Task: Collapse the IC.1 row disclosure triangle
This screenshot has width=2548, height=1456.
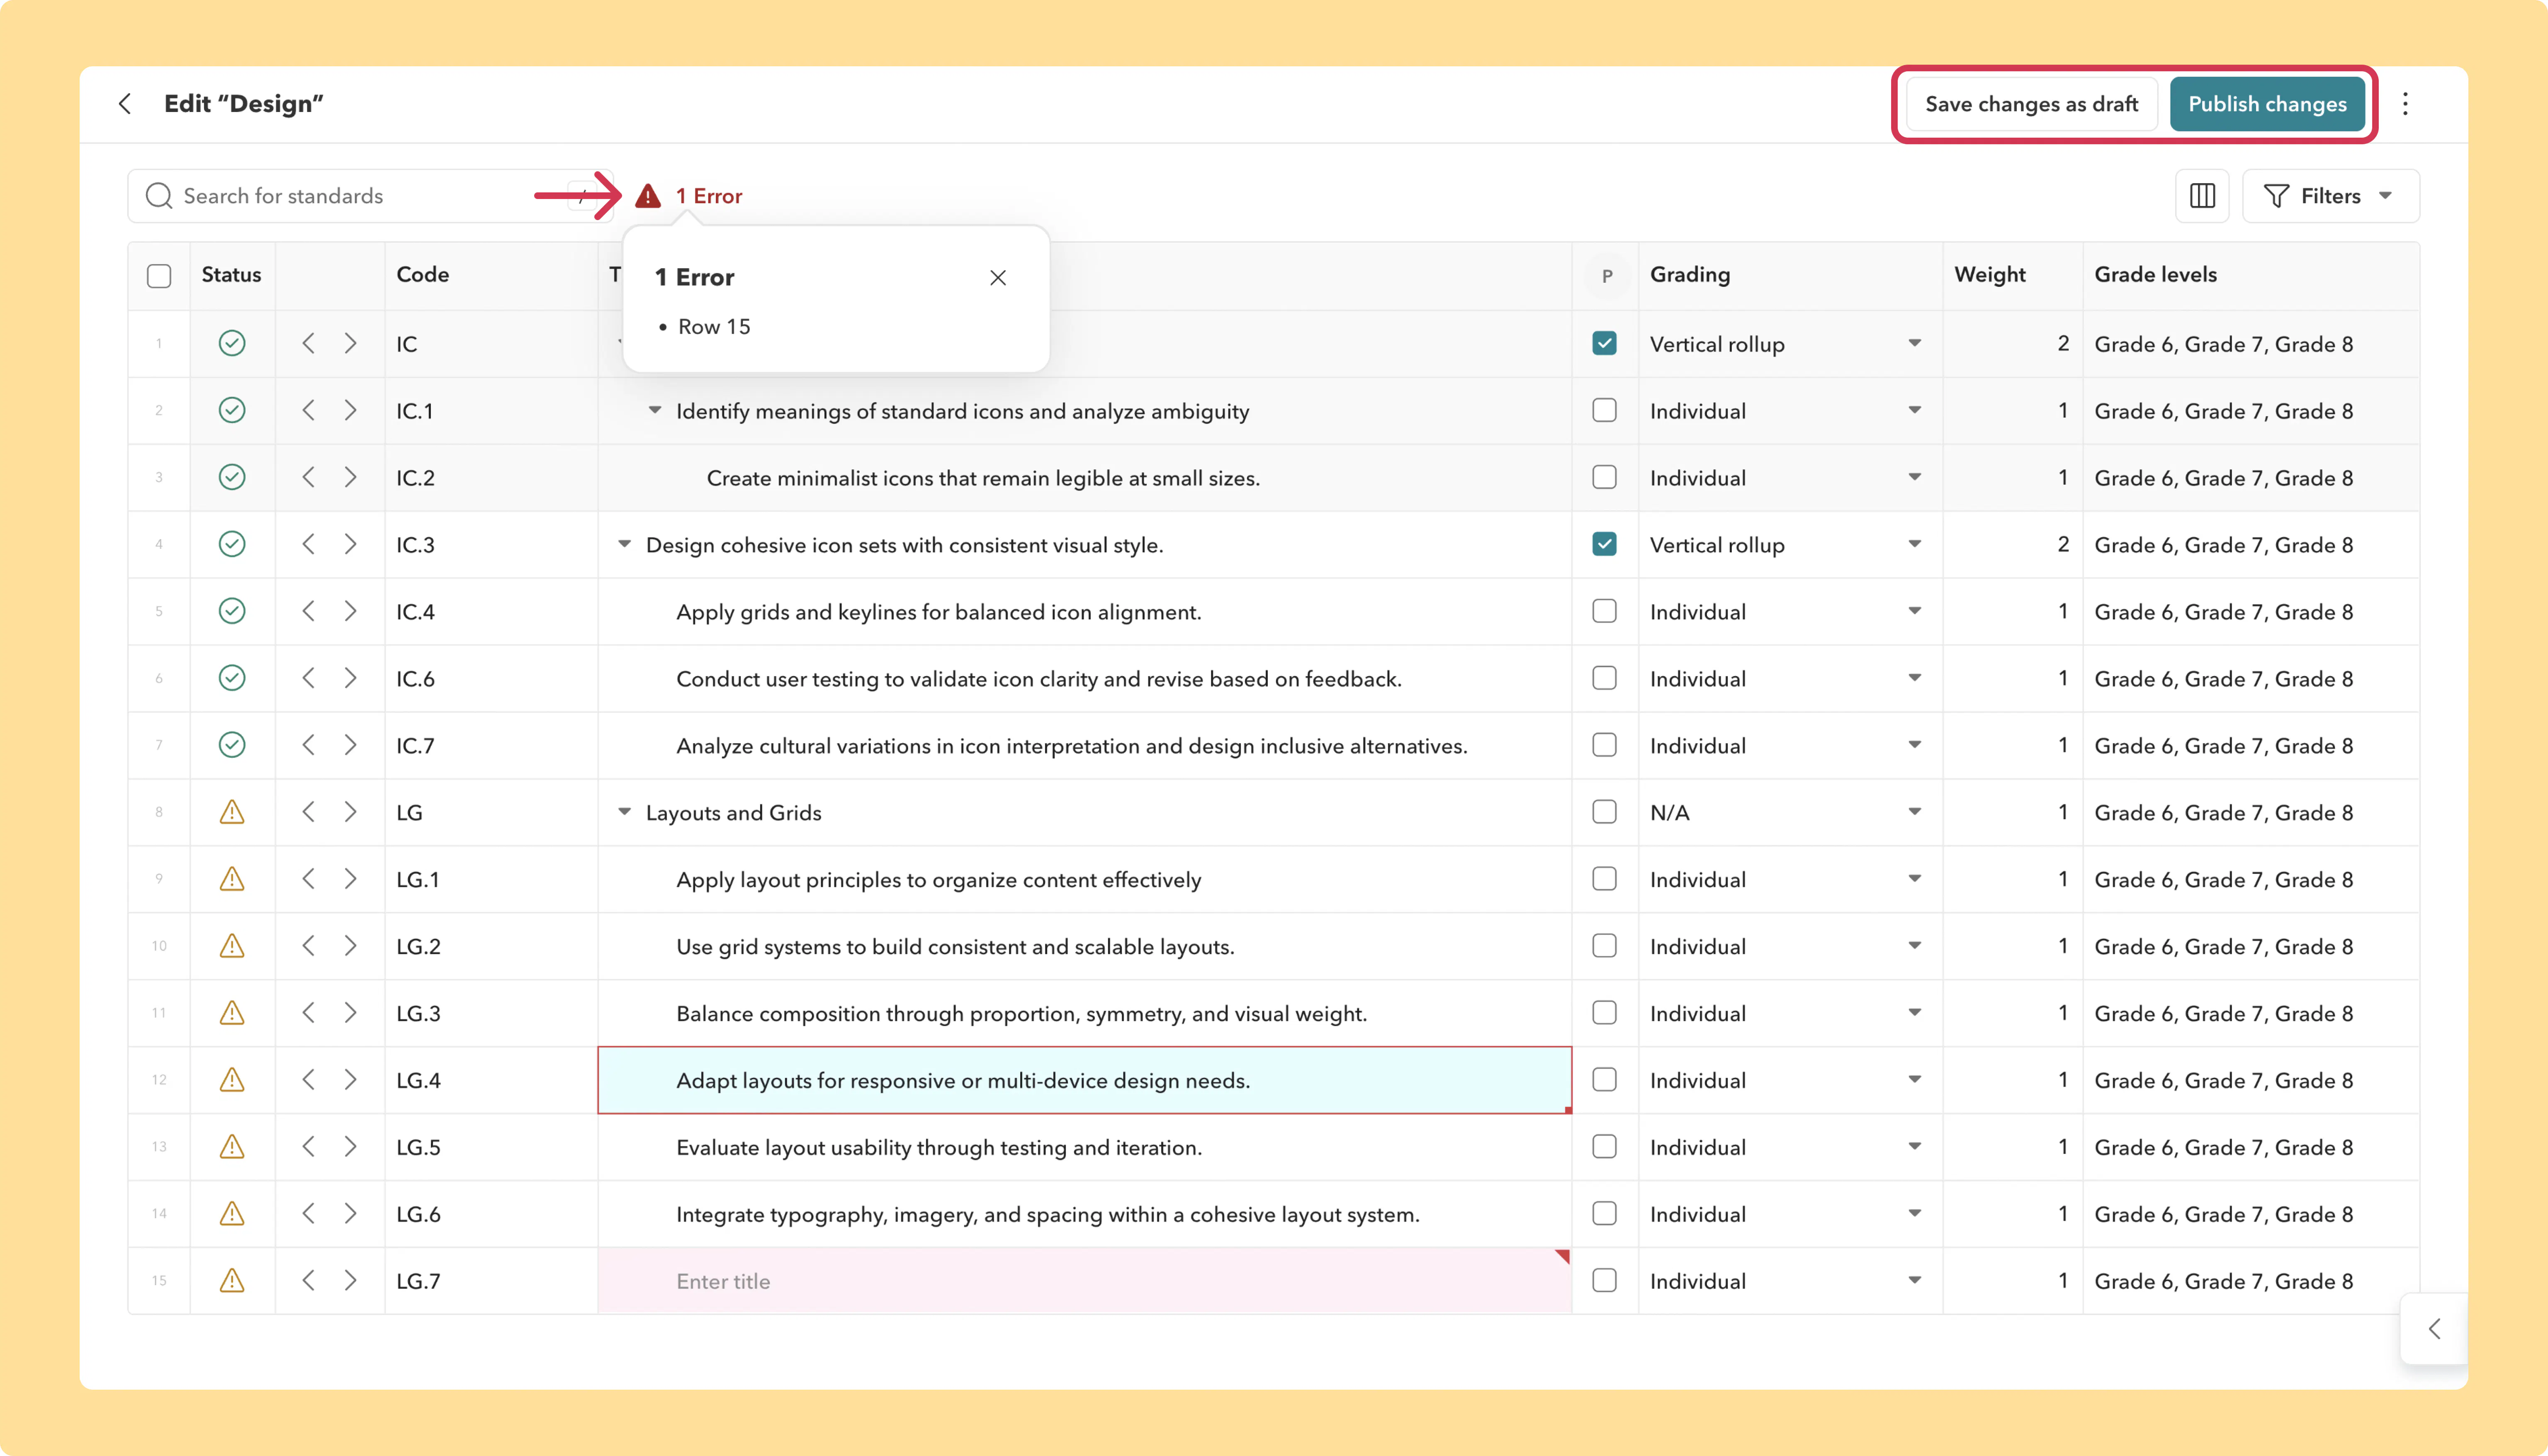Action: [655, 410]
